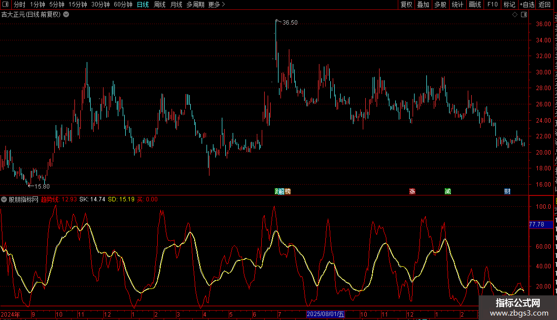Click the 统计 statistics button
The image size is (557, 320).
tap(457, 4)
